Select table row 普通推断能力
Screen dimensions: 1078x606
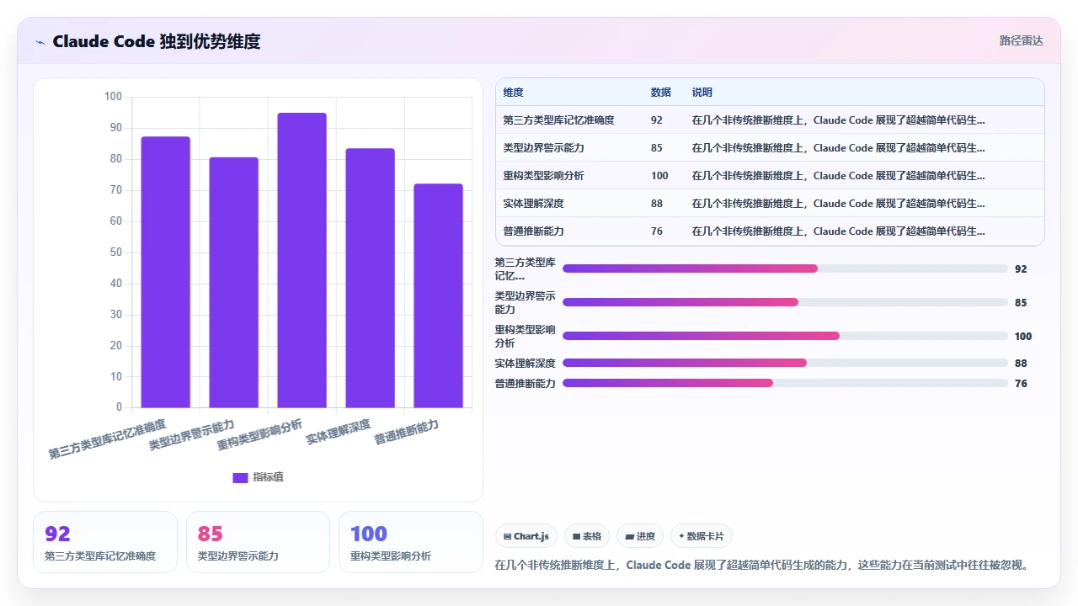tap(770, 231)
